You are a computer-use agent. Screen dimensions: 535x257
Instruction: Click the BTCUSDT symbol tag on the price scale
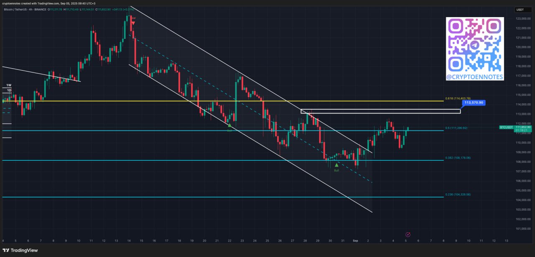point(506,127)
